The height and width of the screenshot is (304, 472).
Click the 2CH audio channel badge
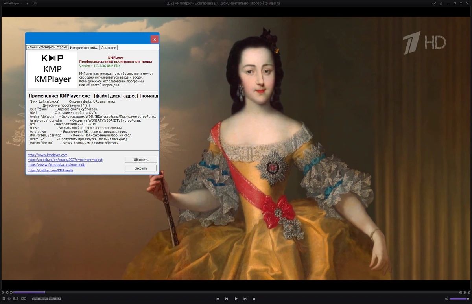tap(58, 299)
